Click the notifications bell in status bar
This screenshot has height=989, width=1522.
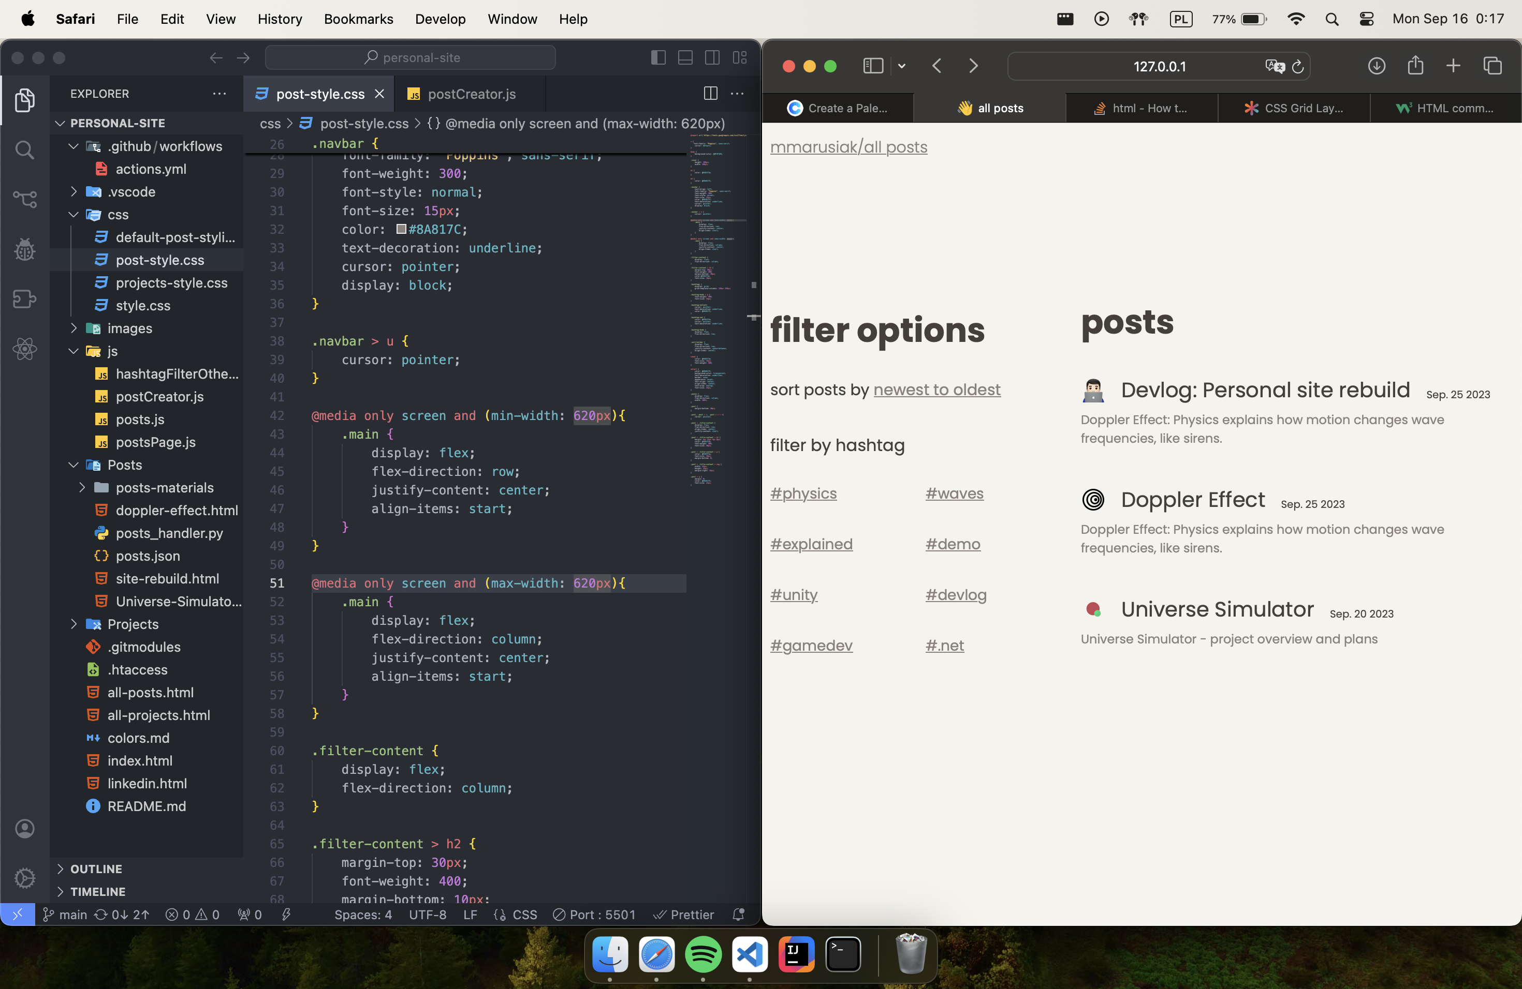tap(738, 914)
